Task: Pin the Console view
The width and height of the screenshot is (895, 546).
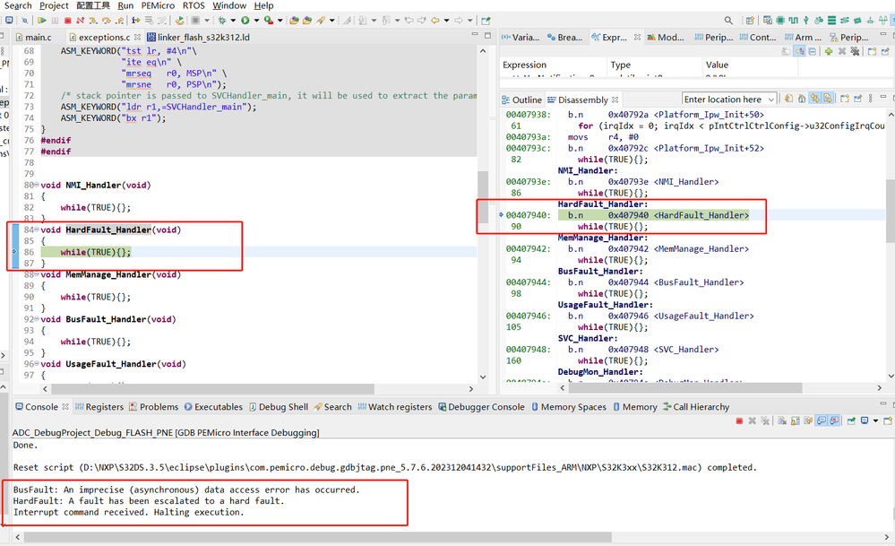Action: point(851,420)
